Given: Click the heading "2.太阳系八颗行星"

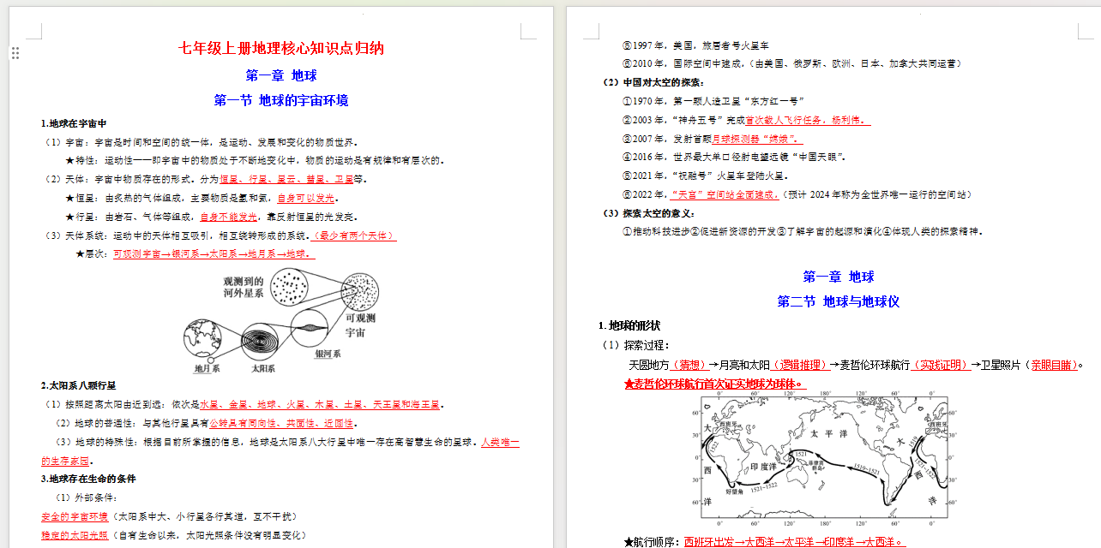Looking at the screenshot, I should pyautogui.click(x=78, y=386).
